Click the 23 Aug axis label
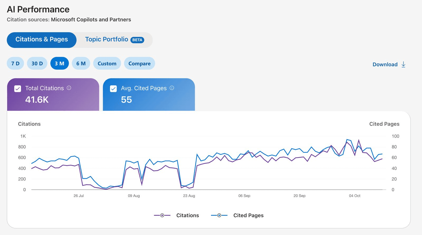The height and width of the screenshot is (235, 422). click(189, 196)
